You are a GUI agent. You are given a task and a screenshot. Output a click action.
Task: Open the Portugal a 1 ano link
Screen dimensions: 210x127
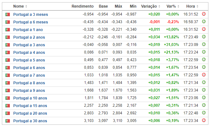coord(28,30)
